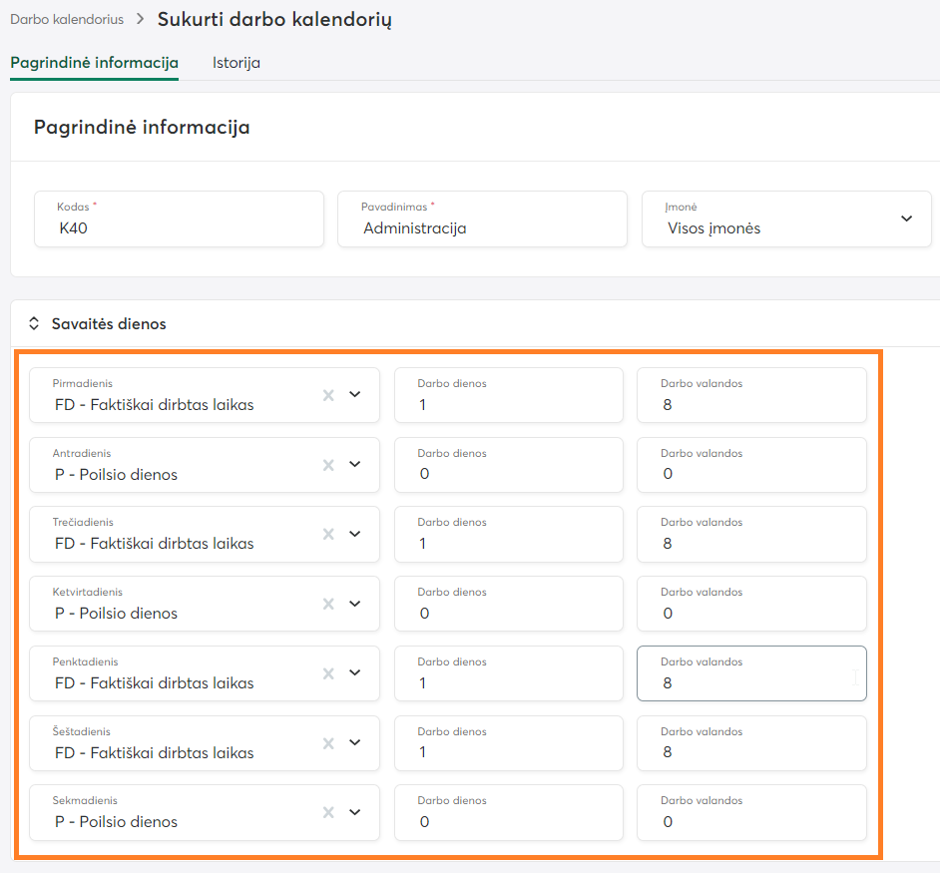The width and height of the screenshot is (940, 873).
Task: Go back to Darbo kalendorius breadcrumb
Action: click(x=67, y=19)
